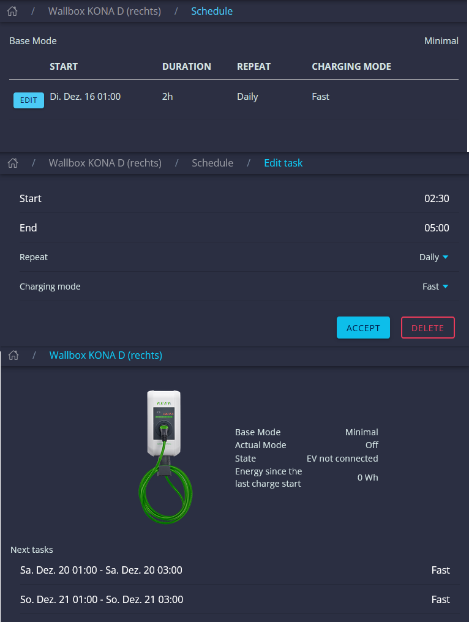Viewport: 469px width, 622px height.
Task: Click the KEBA wallbox charger image
Action: coord(163,456)
